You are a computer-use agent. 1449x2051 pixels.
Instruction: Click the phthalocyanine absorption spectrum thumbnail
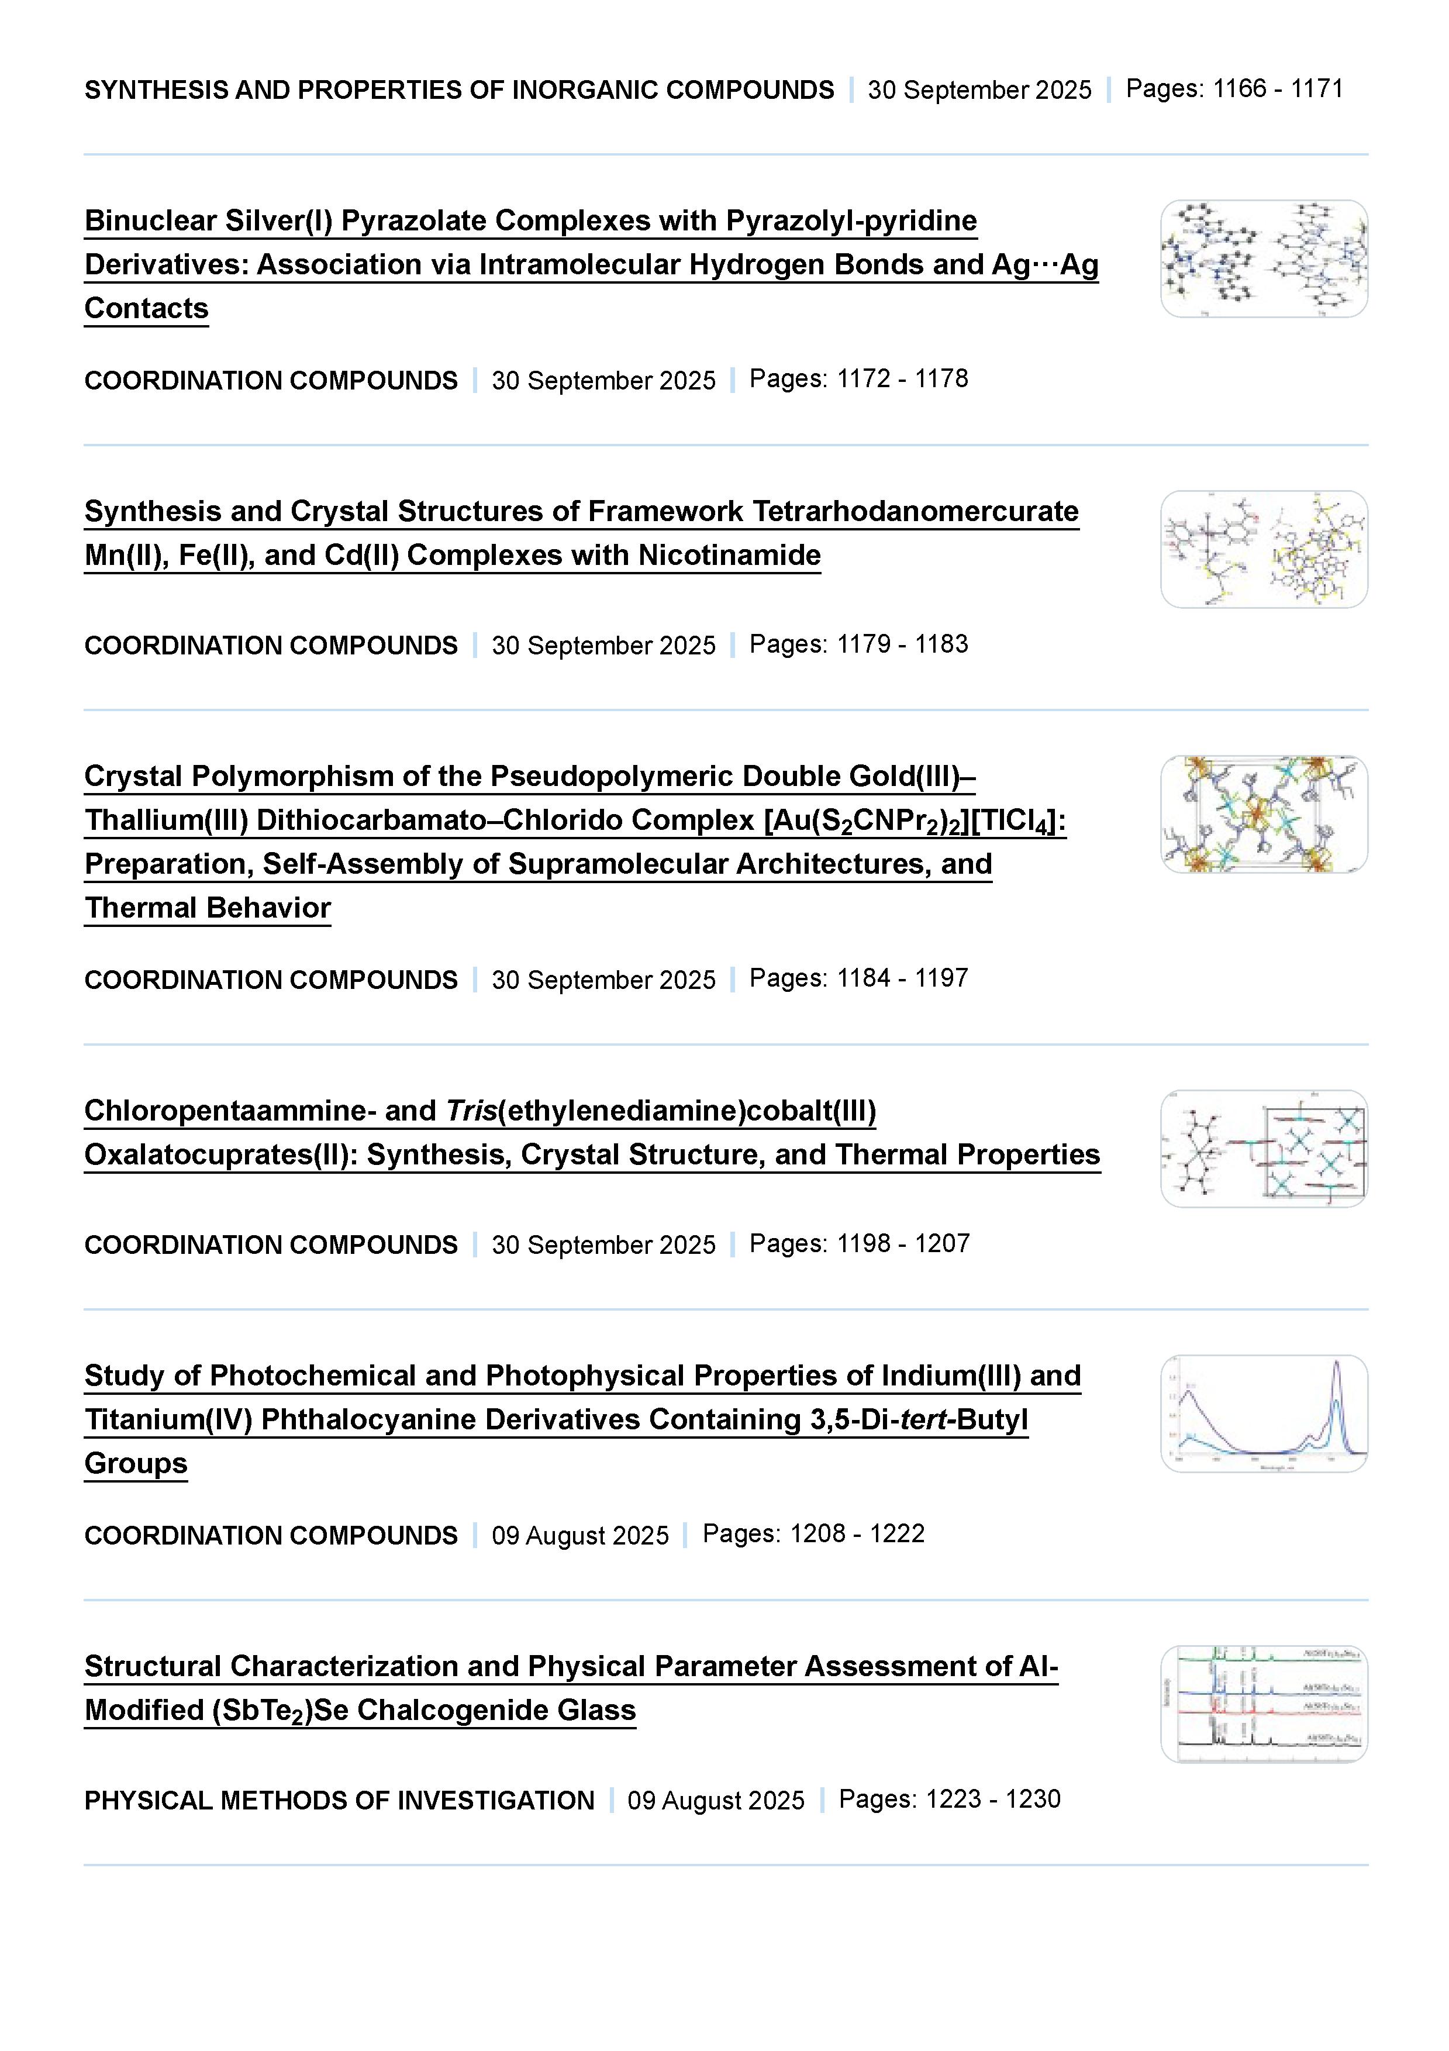pyautogui.click(x=1263, y=1414)
